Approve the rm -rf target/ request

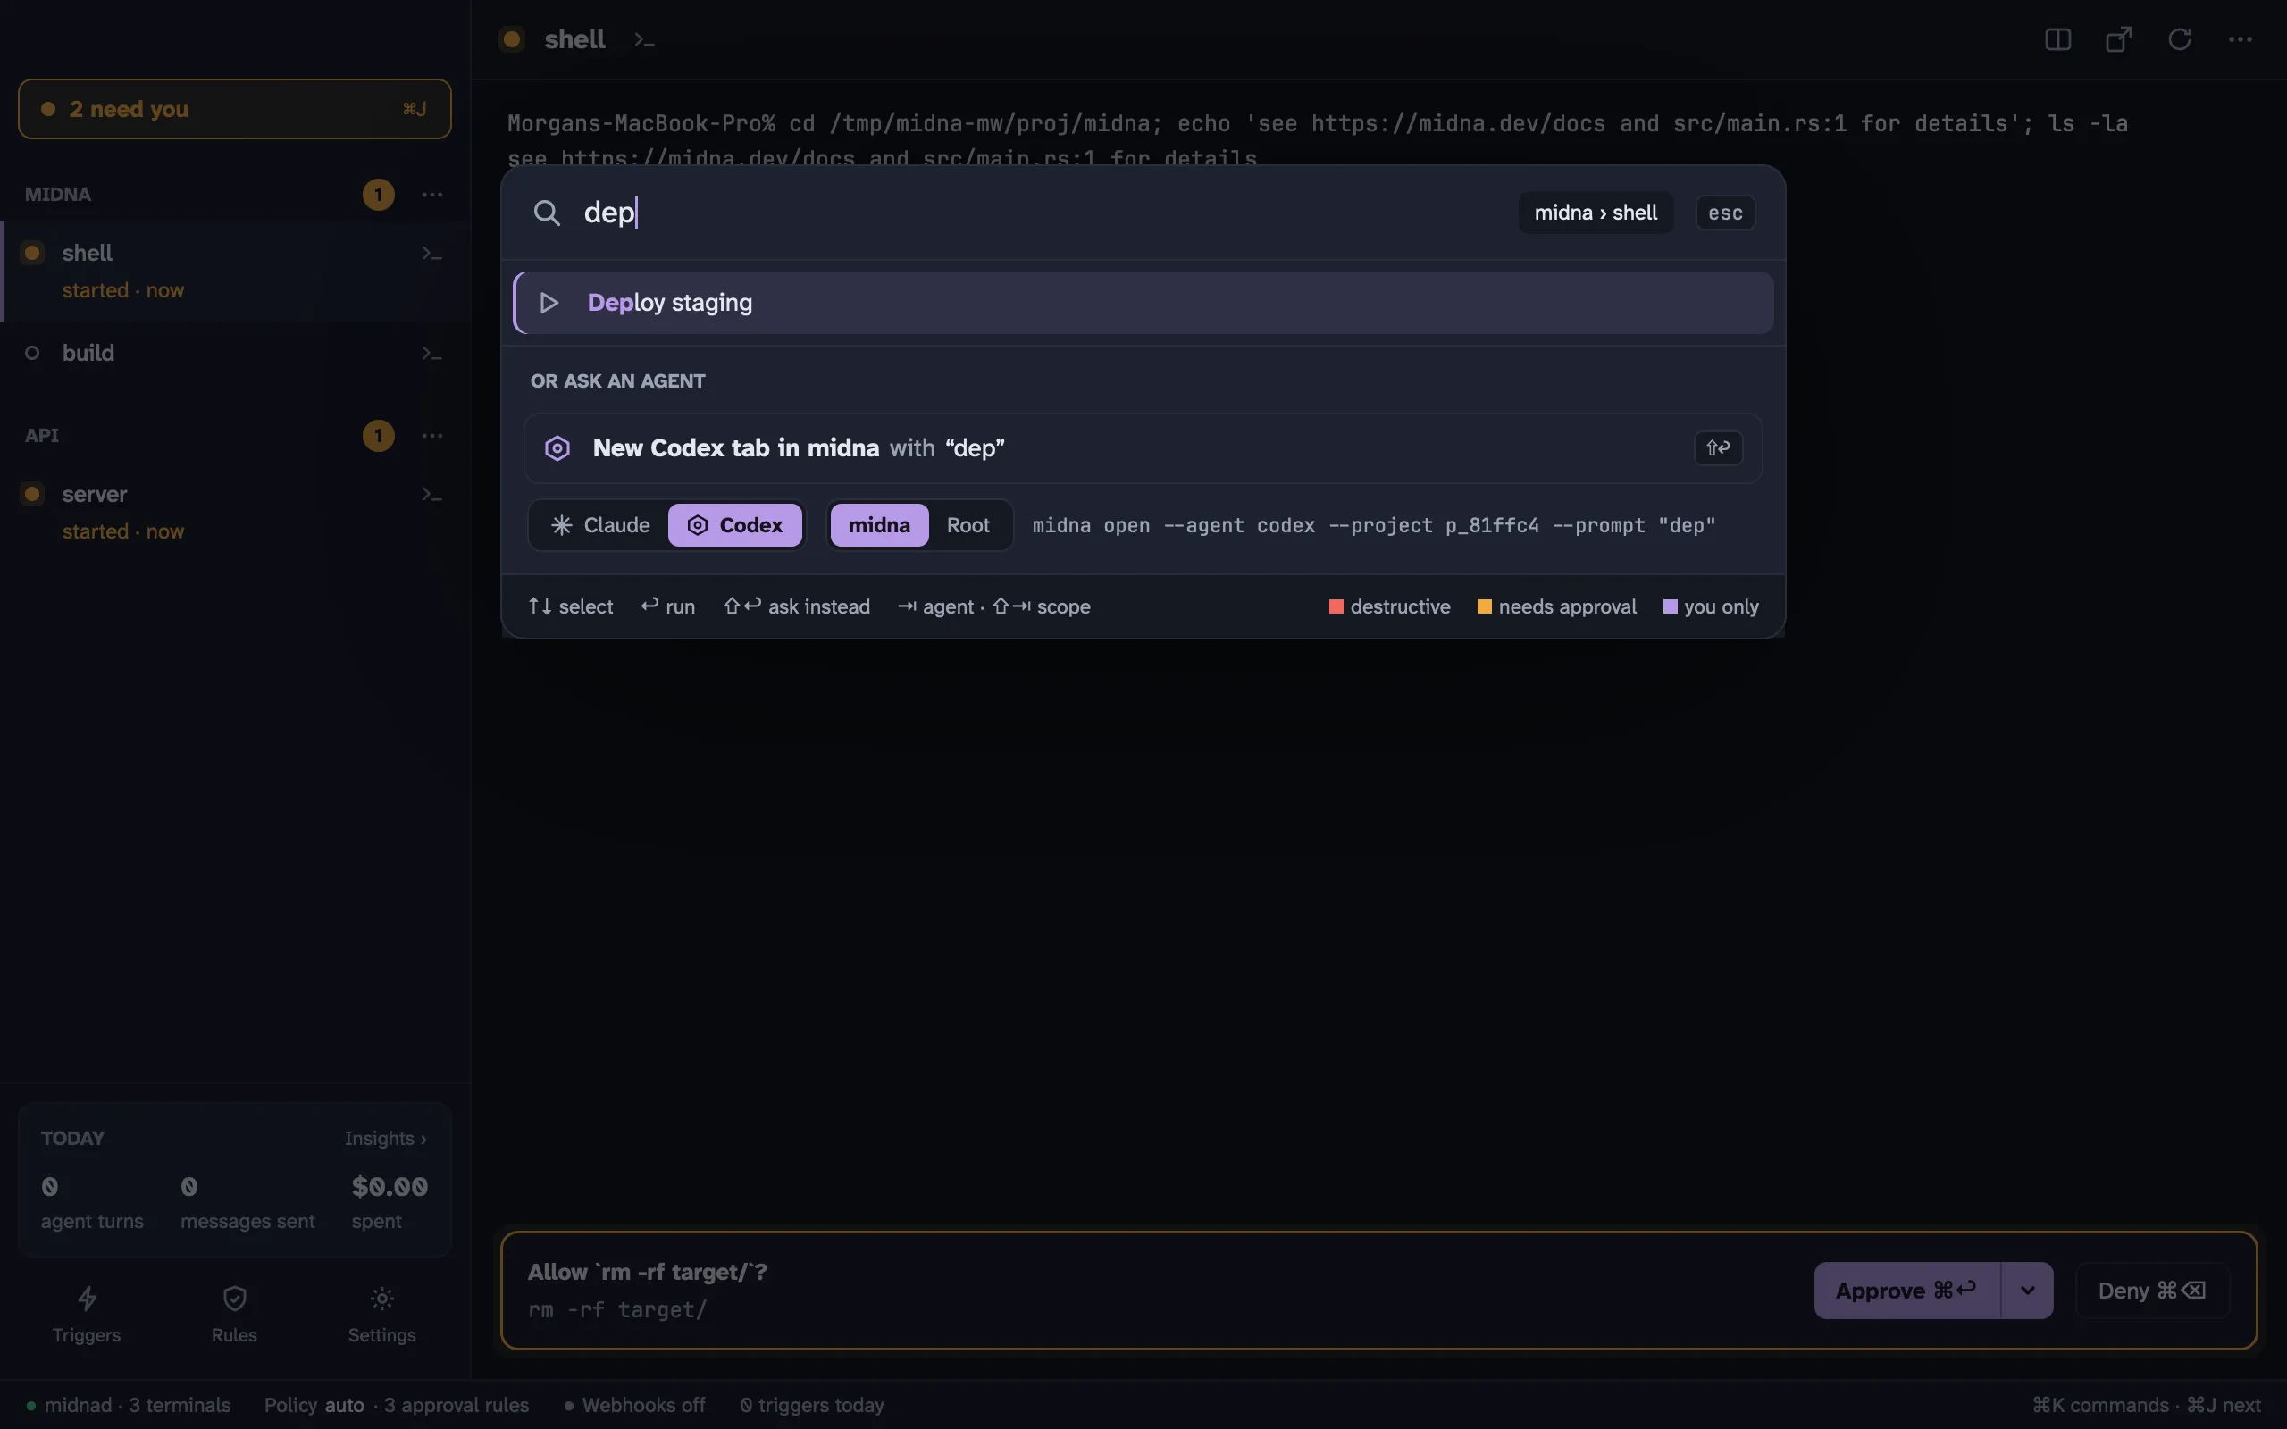pos(1906,1290)
